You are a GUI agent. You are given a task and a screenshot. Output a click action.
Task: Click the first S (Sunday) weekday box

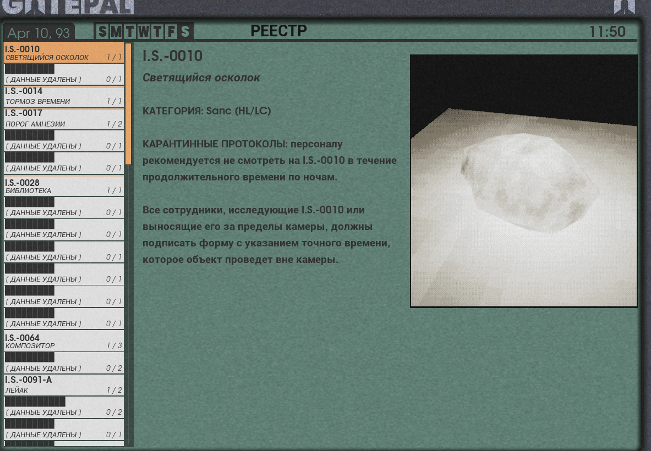tap(102, 31)
